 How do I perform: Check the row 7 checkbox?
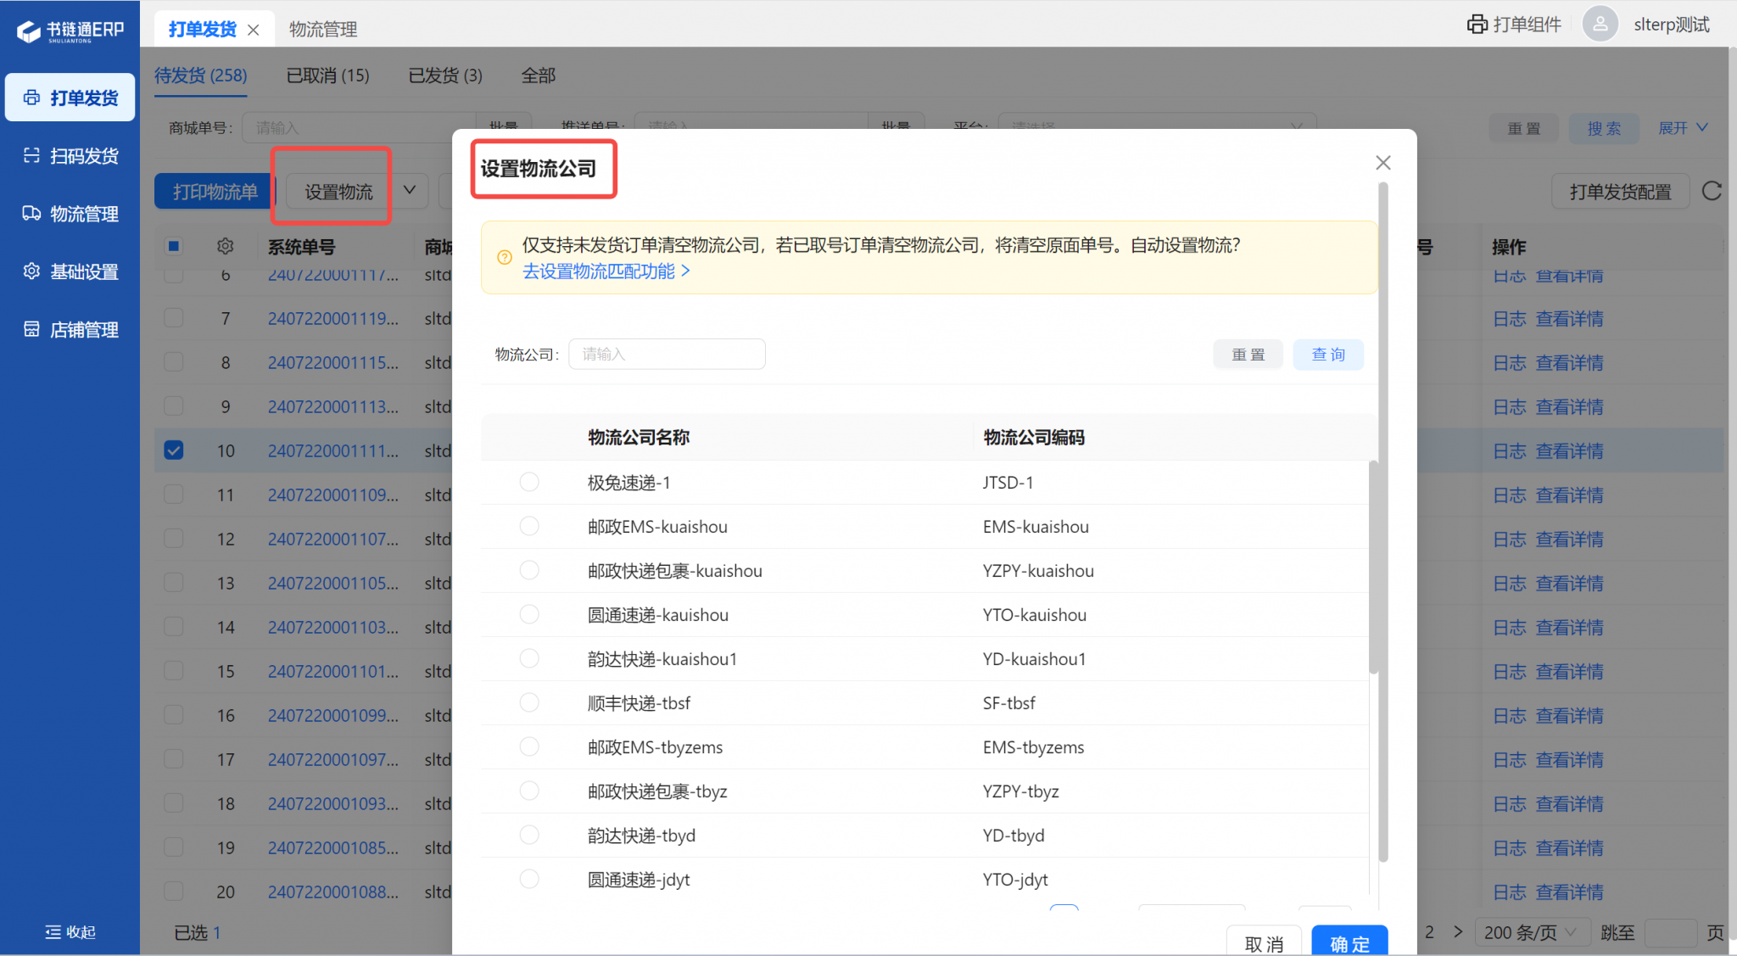174,318
